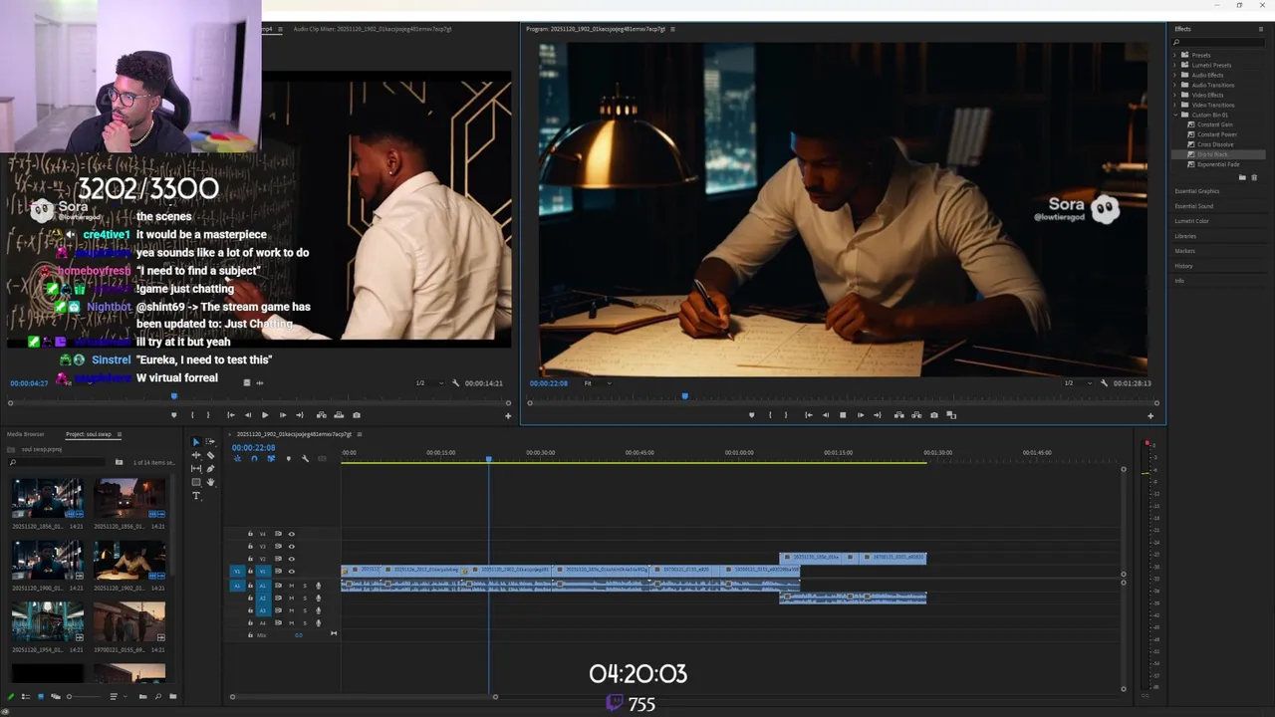Select the Ripple Edit tool
The image size is (1275, 717).
click(x=196, y=455)
